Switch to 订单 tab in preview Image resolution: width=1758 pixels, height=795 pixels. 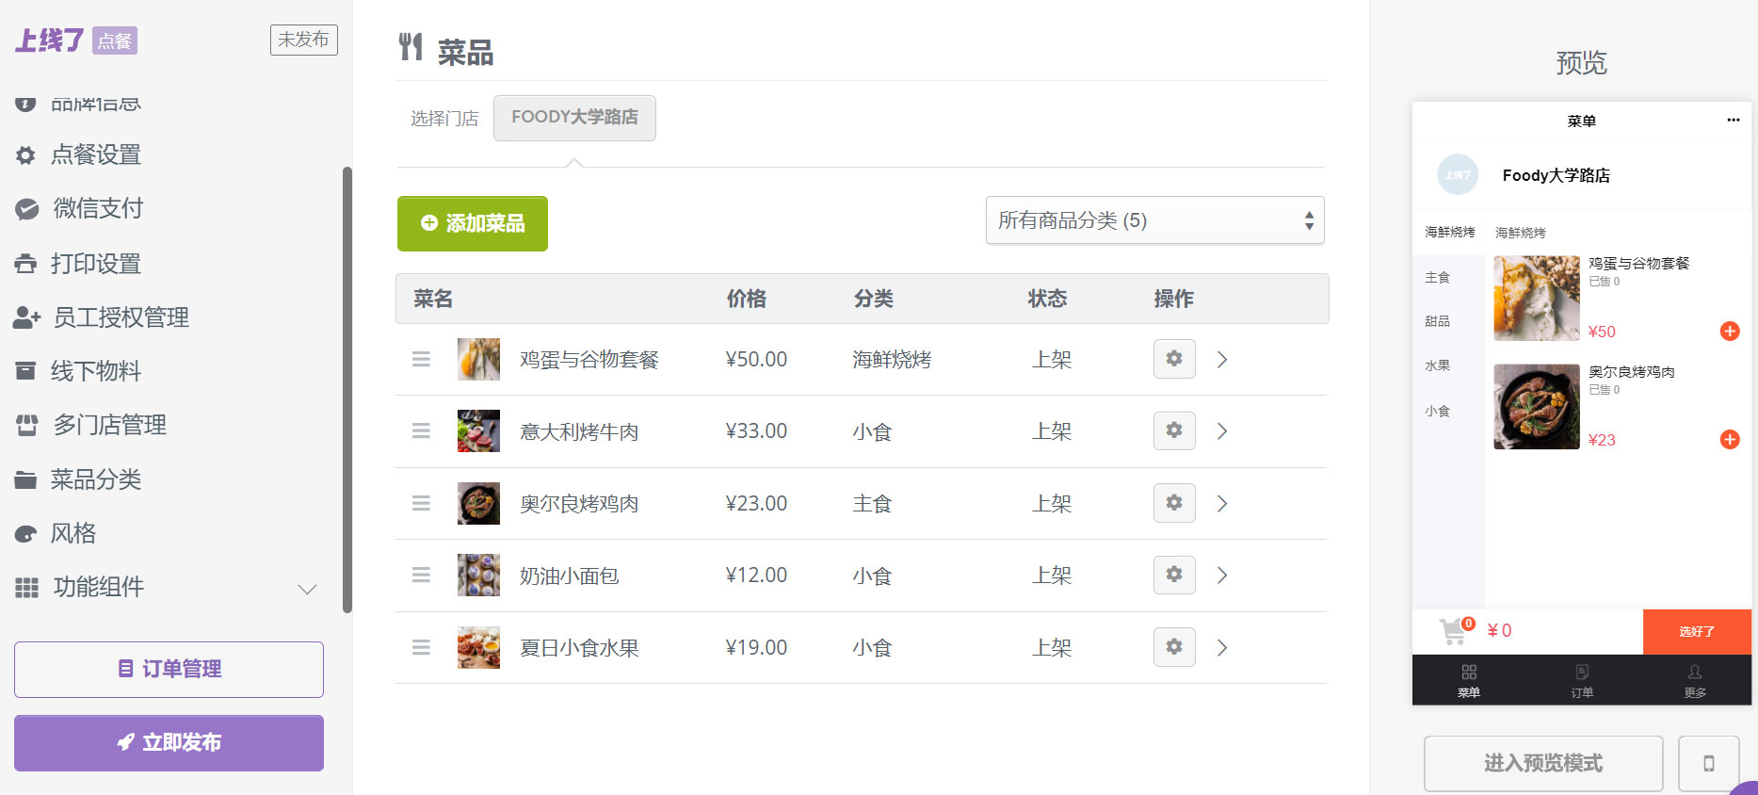[x=1581, y=680]
